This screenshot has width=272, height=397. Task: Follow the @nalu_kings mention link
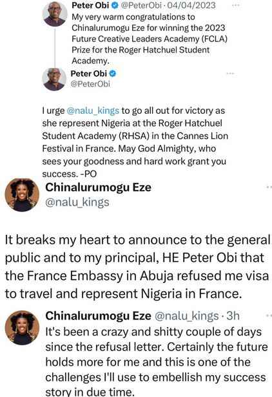coord(93,111)
